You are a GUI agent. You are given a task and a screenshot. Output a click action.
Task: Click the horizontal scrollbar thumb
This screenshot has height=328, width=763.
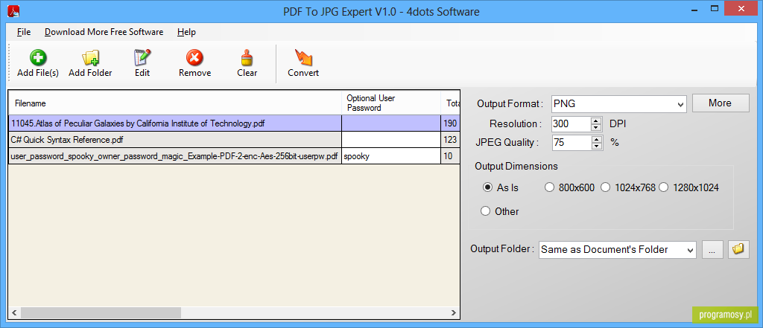tap(101, 312)
